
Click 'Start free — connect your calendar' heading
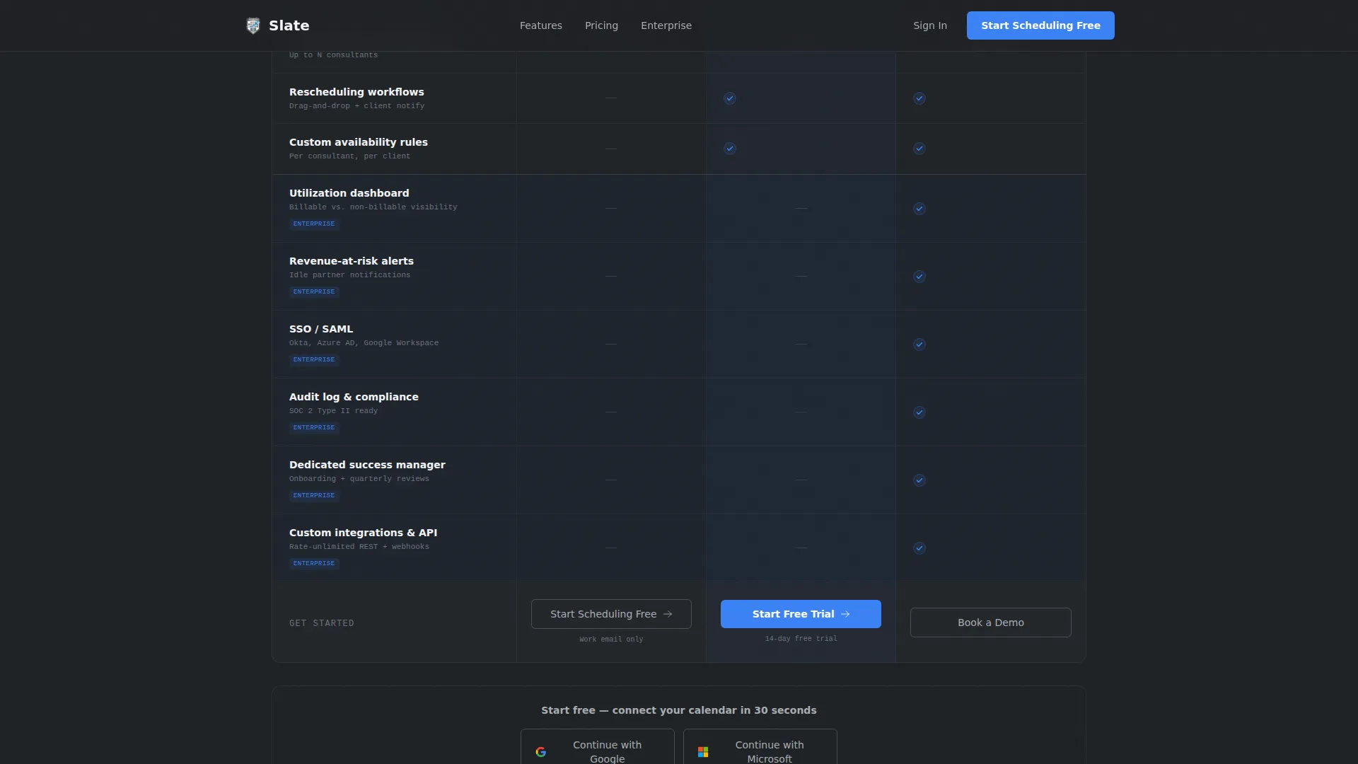pyautogui.click(x=678, y=710)
